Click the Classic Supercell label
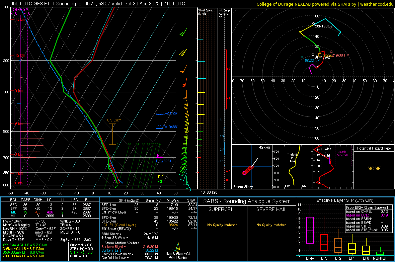This screenshot has height=262, width=395. click(x=342, y=154)
